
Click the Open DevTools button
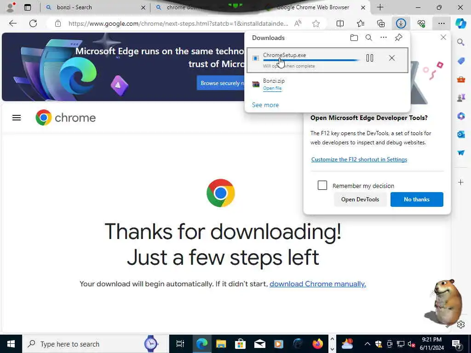[360, 199]
